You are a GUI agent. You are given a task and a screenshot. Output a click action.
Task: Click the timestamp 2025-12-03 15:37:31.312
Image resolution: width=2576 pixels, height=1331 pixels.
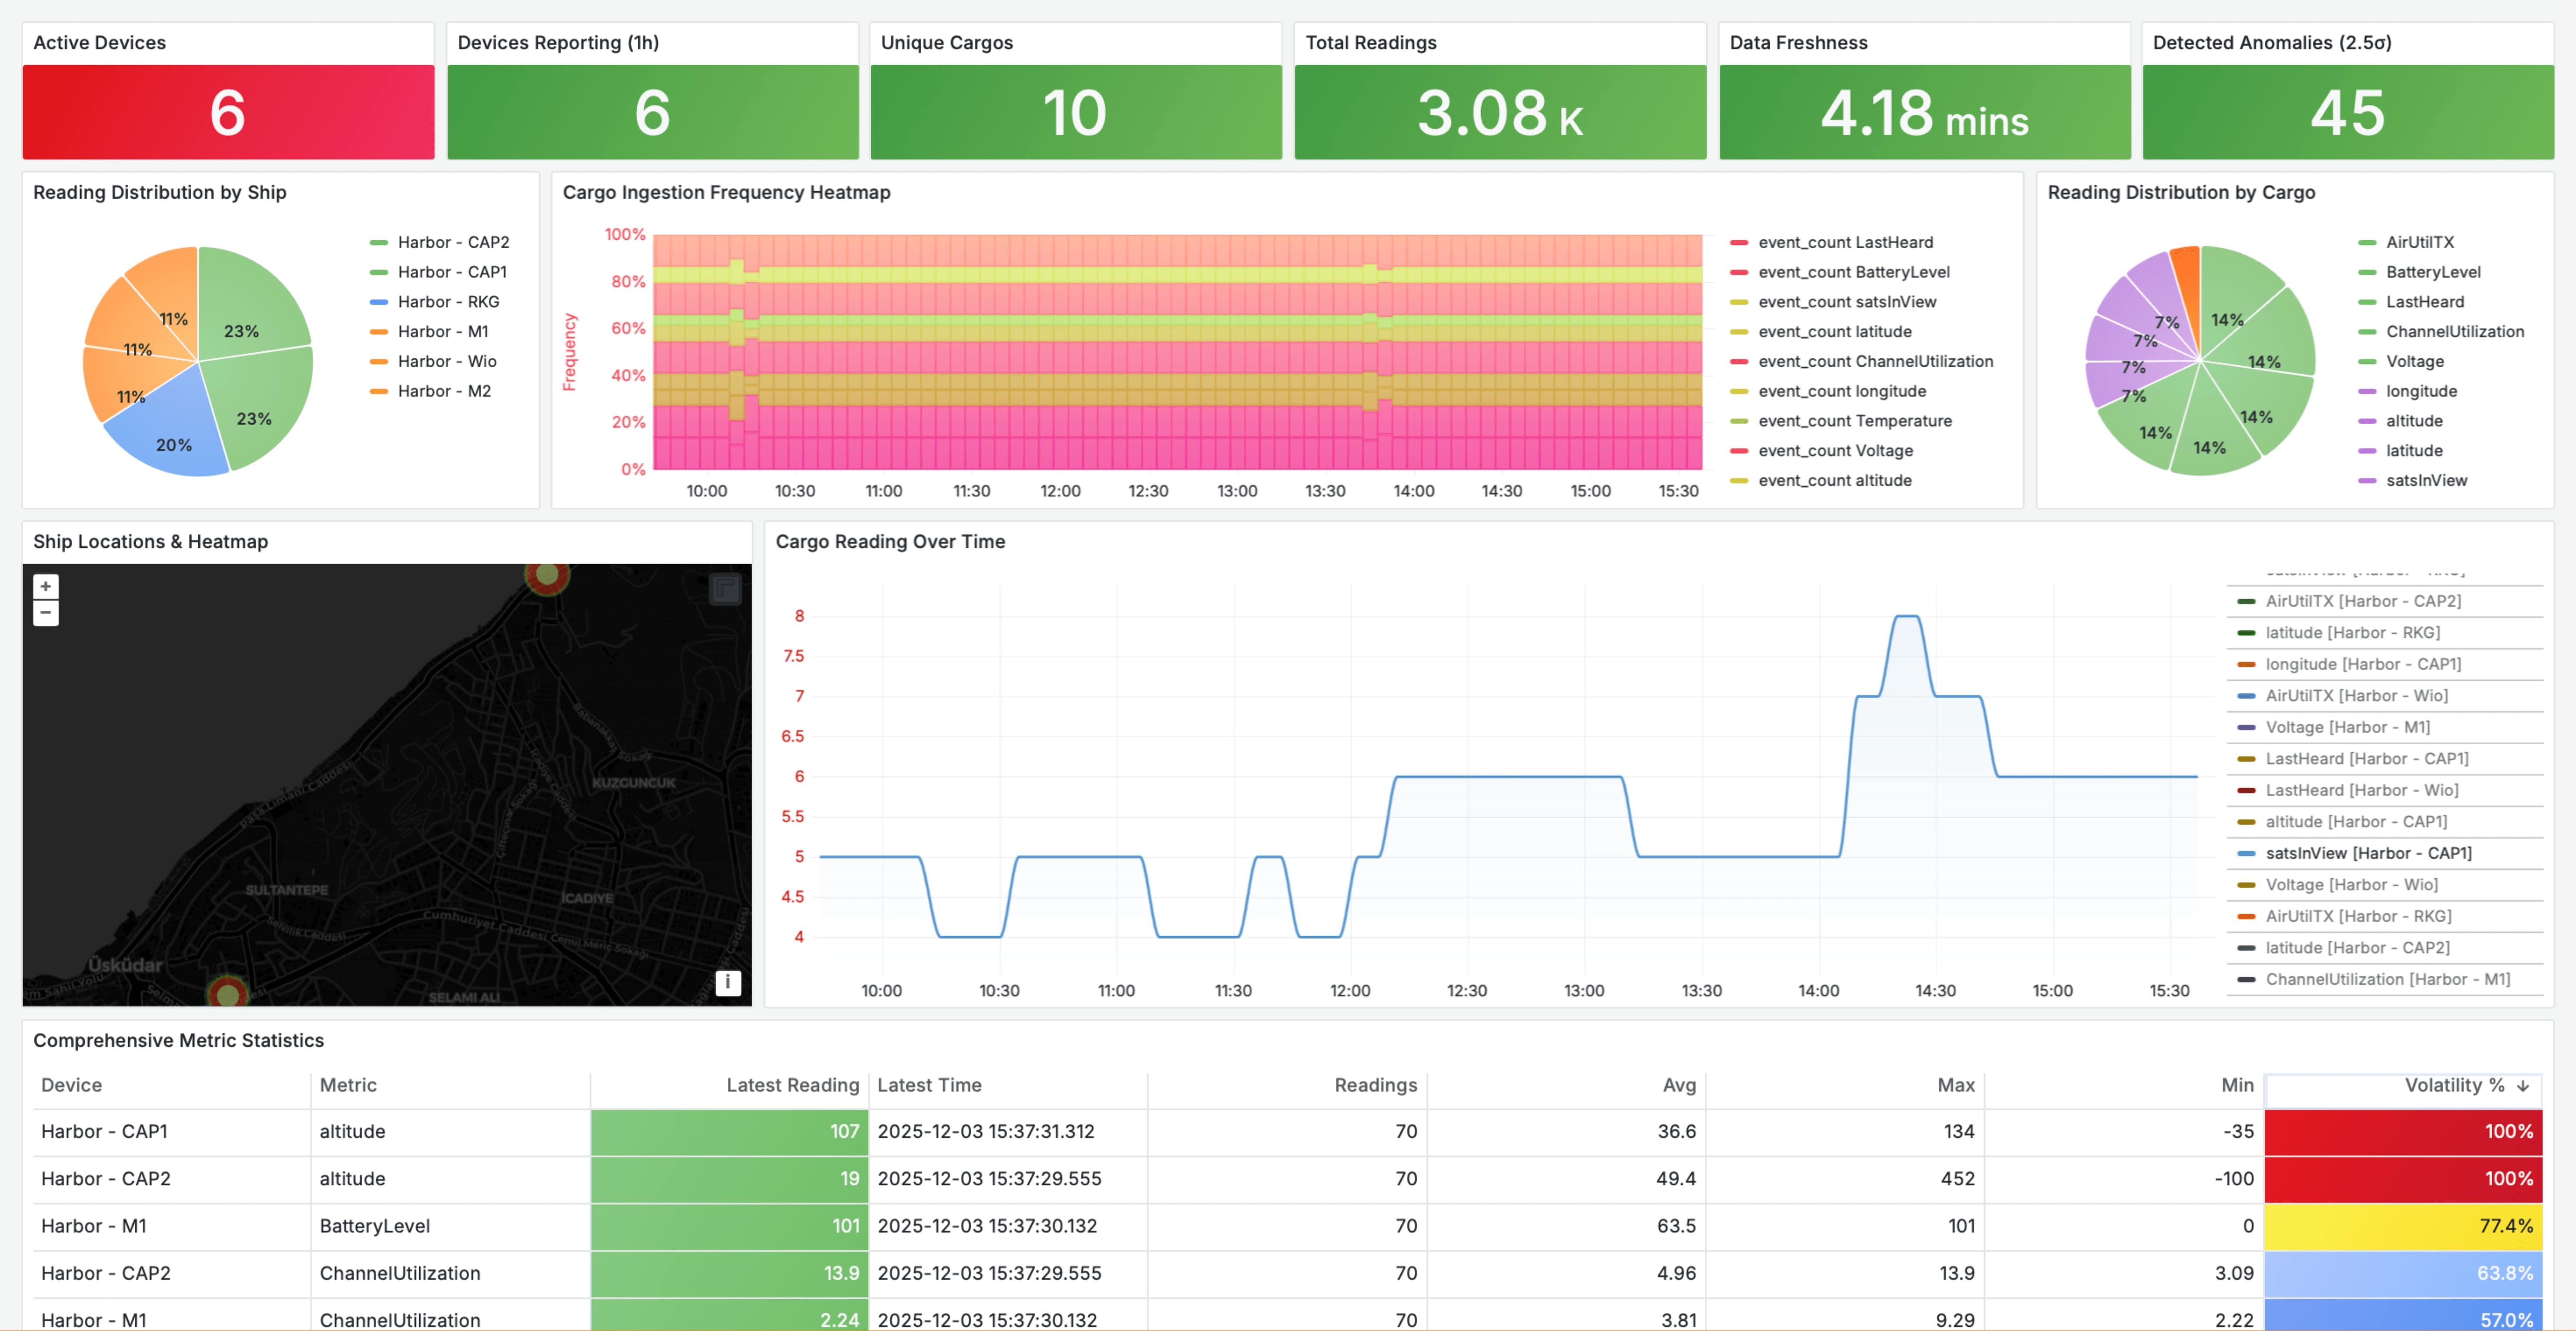pos(985,1131)
